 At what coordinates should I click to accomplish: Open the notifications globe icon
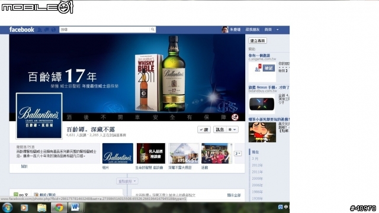[53, 30]
